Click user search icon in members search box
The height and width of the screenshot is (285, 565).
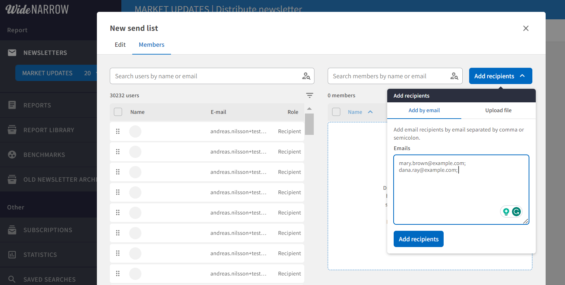coord(454,76)
